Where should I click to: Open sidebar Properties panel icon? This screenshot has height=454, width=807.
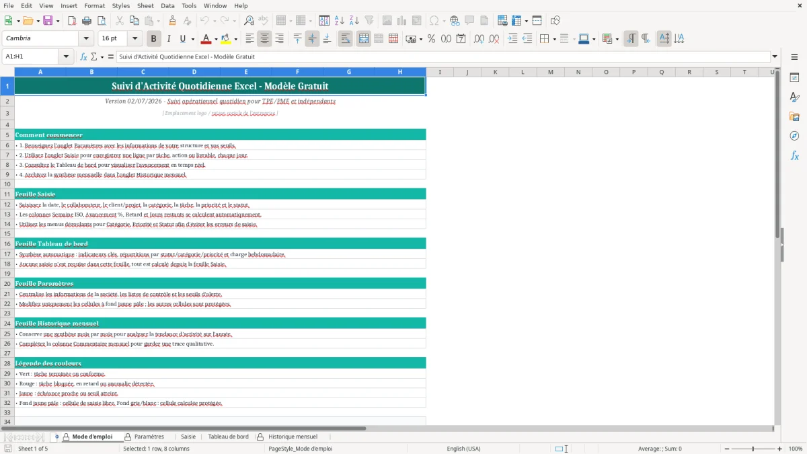pos(794,78)
